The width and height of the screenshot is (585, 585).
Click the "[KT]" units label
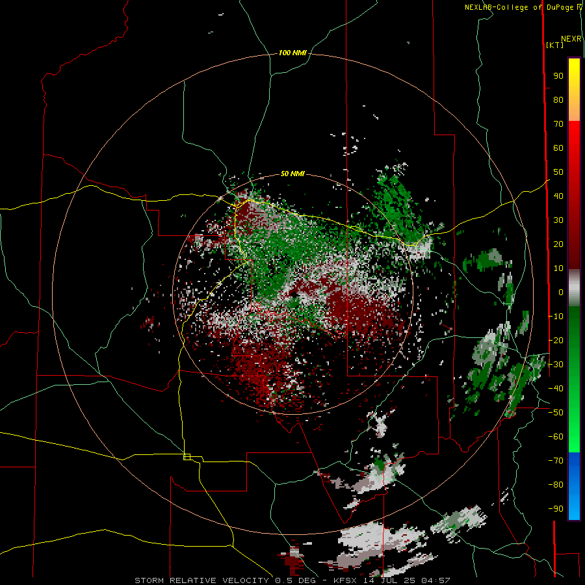[554, 45]
